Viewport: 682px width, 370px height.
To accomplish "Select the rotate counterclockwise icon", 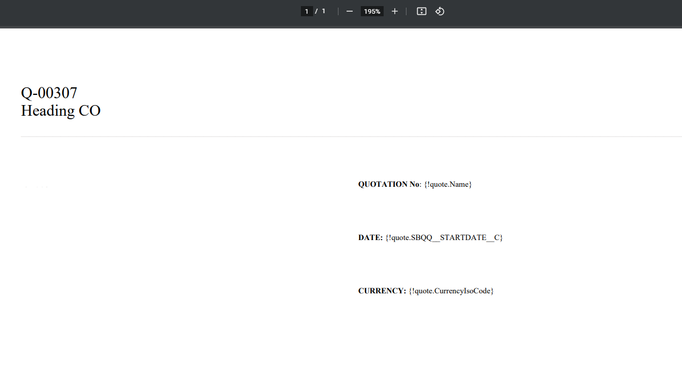I will (439, 11).
